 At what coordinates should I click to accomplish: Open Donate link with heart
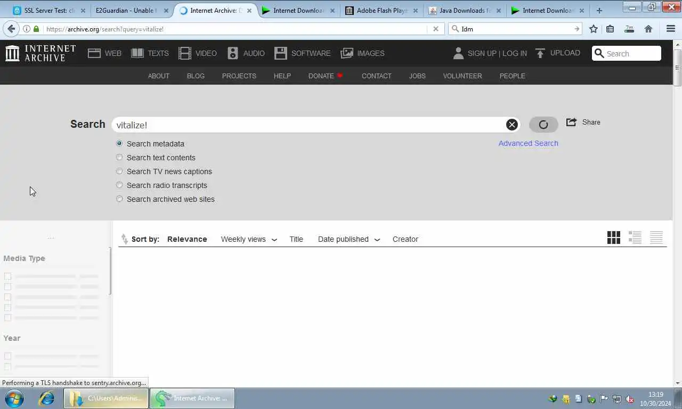coord(326,76)
